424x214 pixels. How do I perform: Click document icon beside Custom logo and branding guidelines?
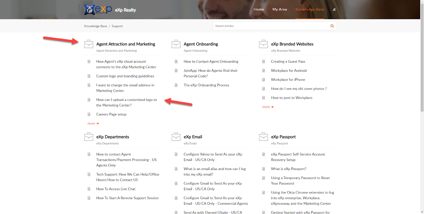89,76
